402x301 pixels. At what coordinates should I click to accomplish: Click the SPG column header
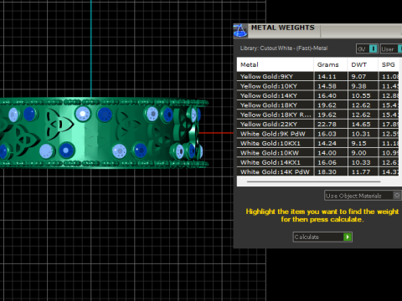(389, 64)
